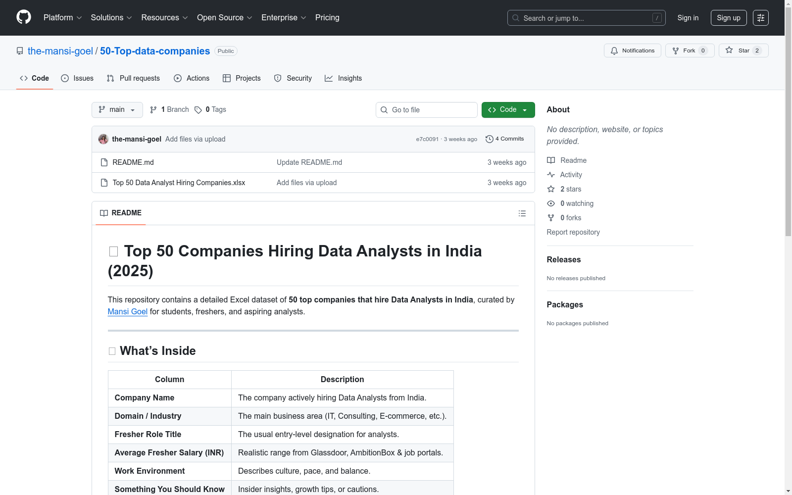This screenshot has width=792, height=495.
Task: Switch to the Issues tab
Action: tap(77, 78)
